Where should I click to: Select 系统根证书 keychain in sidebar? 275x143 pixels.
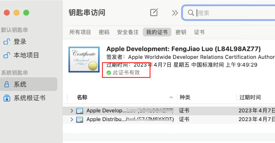30,98
